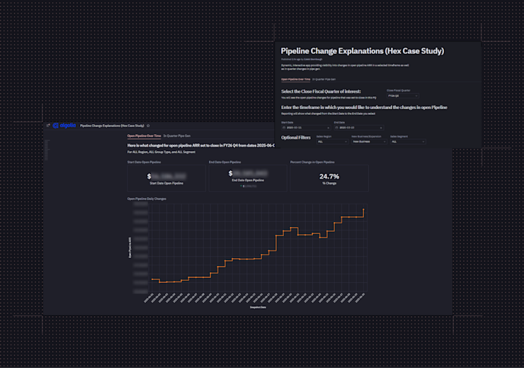The image size is (524, 368).
Task: Select In Quarter Pipe Gen tab in front panel
Action: coord(324,79)
